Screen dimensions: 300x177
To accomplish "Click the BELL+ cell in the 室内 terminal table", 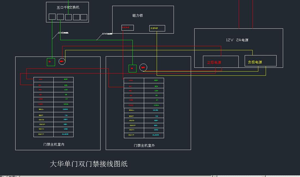I will click(x=43, y=115).
